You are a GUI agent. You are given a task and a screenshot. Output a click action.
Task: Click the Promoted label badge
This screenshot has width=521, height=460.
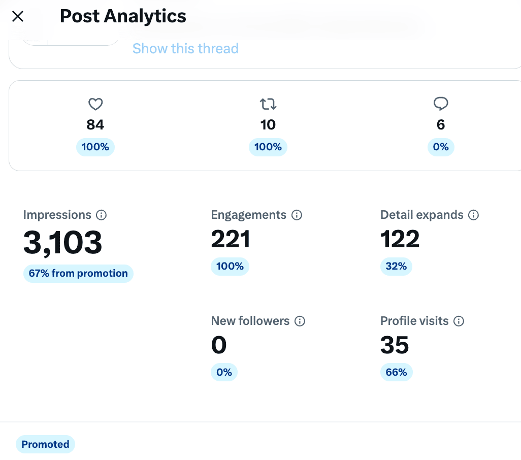coord(45,444)
